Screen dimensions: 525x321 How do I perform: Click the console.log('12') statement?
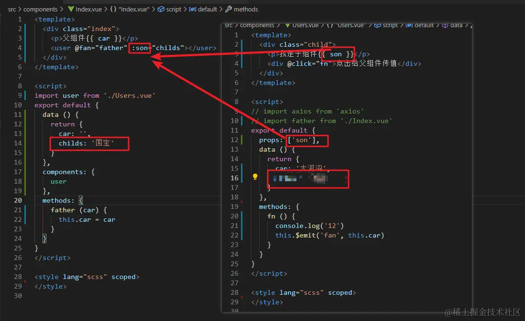click(x=309, y=226)
